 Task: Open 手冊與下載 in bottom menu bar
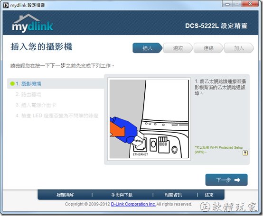[122, 195]
